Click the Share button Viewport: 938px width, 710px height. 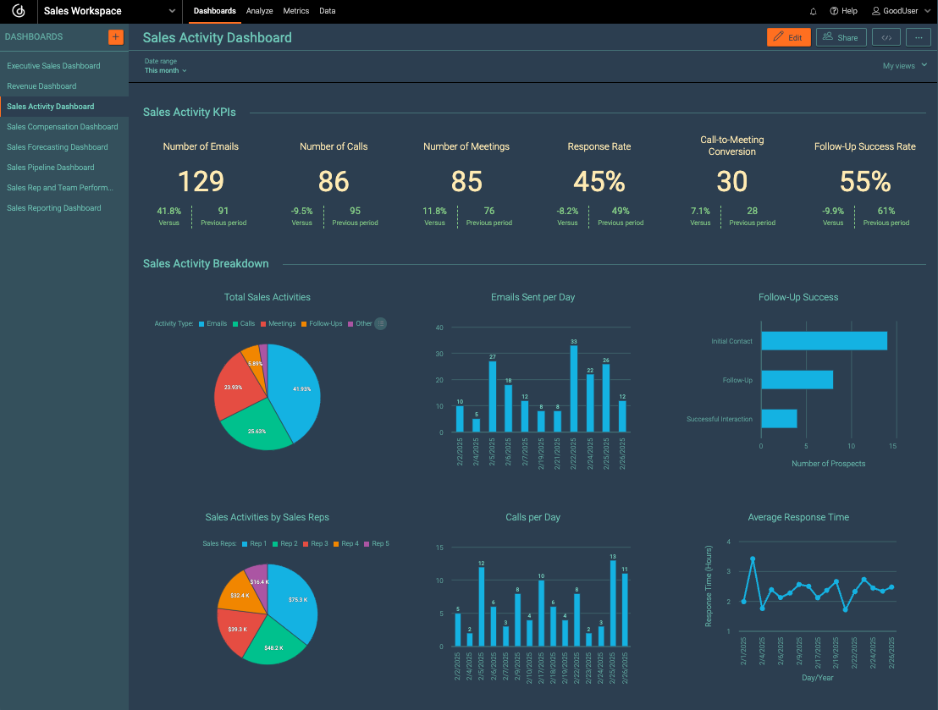point(841,37)
